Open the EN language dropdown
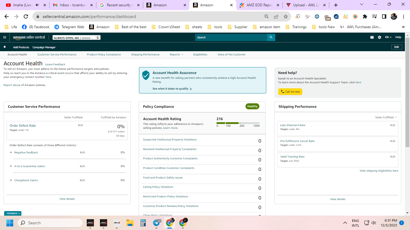This screenshot has width=410, height=230. [388, 37]
